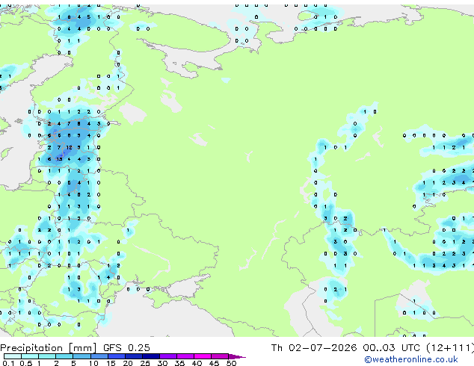Click the '13' precipitation value on map
474x366 pixels.
[x=59, y=159]
